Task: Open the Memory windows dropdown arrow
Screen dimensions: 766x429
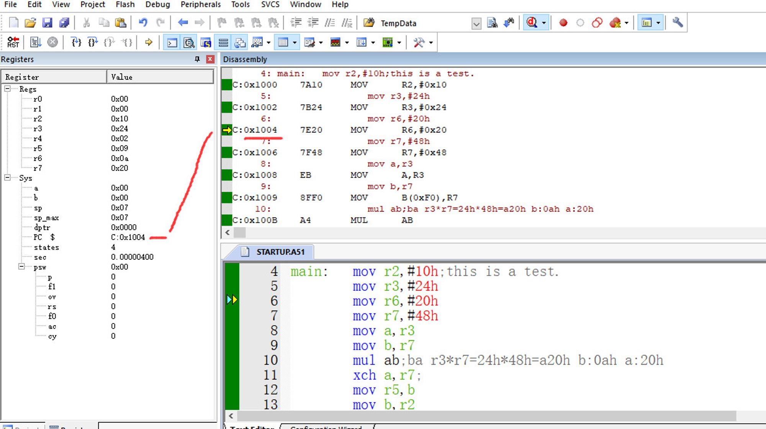Action: pyautogui.click(x=295, y=42)
